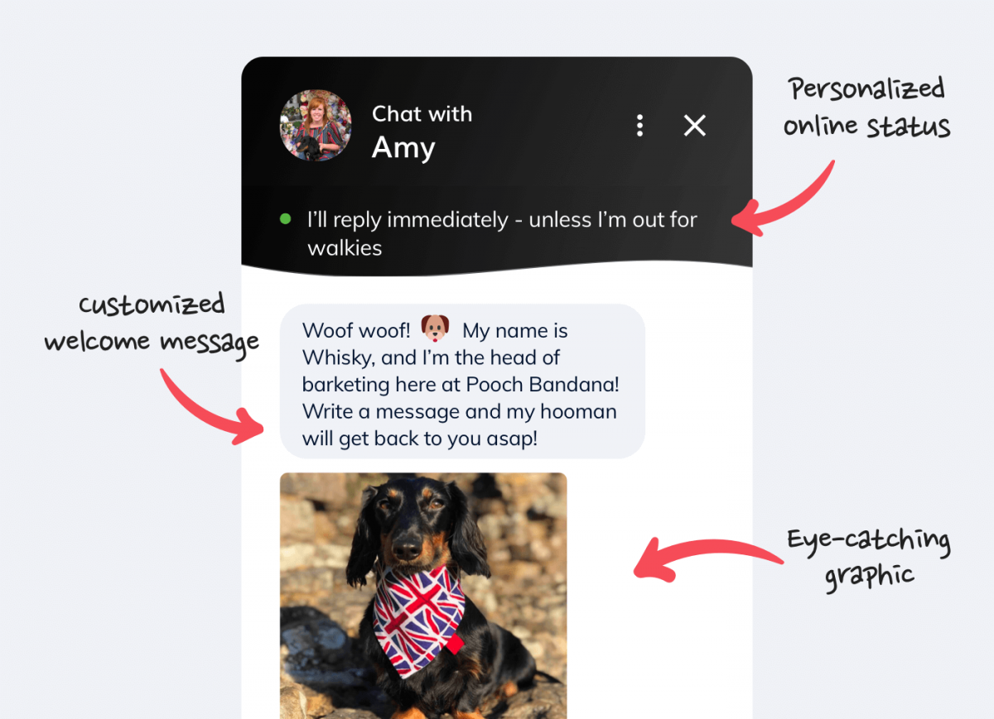This screenshot has height=719, width=994.
Task: Close the chat widget with X
Action: pos(694,126)
